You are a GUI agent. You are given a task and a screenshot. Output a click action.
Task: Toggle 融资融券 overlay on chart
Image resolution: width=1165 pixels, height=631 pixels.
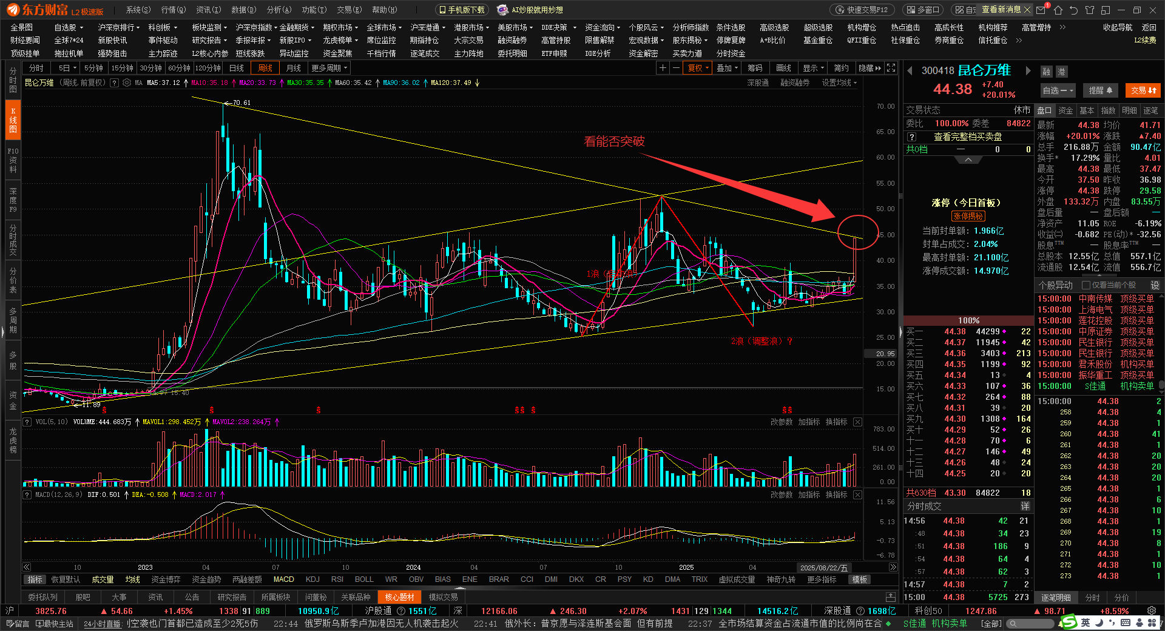point(795,83)
